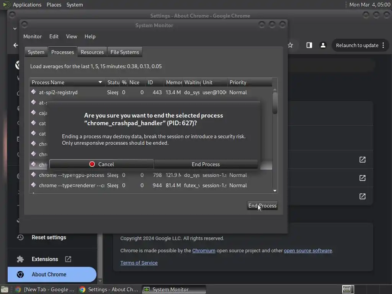Sort by Waiting Channel column
Screen dimensions: 392x294
[192, 83]
